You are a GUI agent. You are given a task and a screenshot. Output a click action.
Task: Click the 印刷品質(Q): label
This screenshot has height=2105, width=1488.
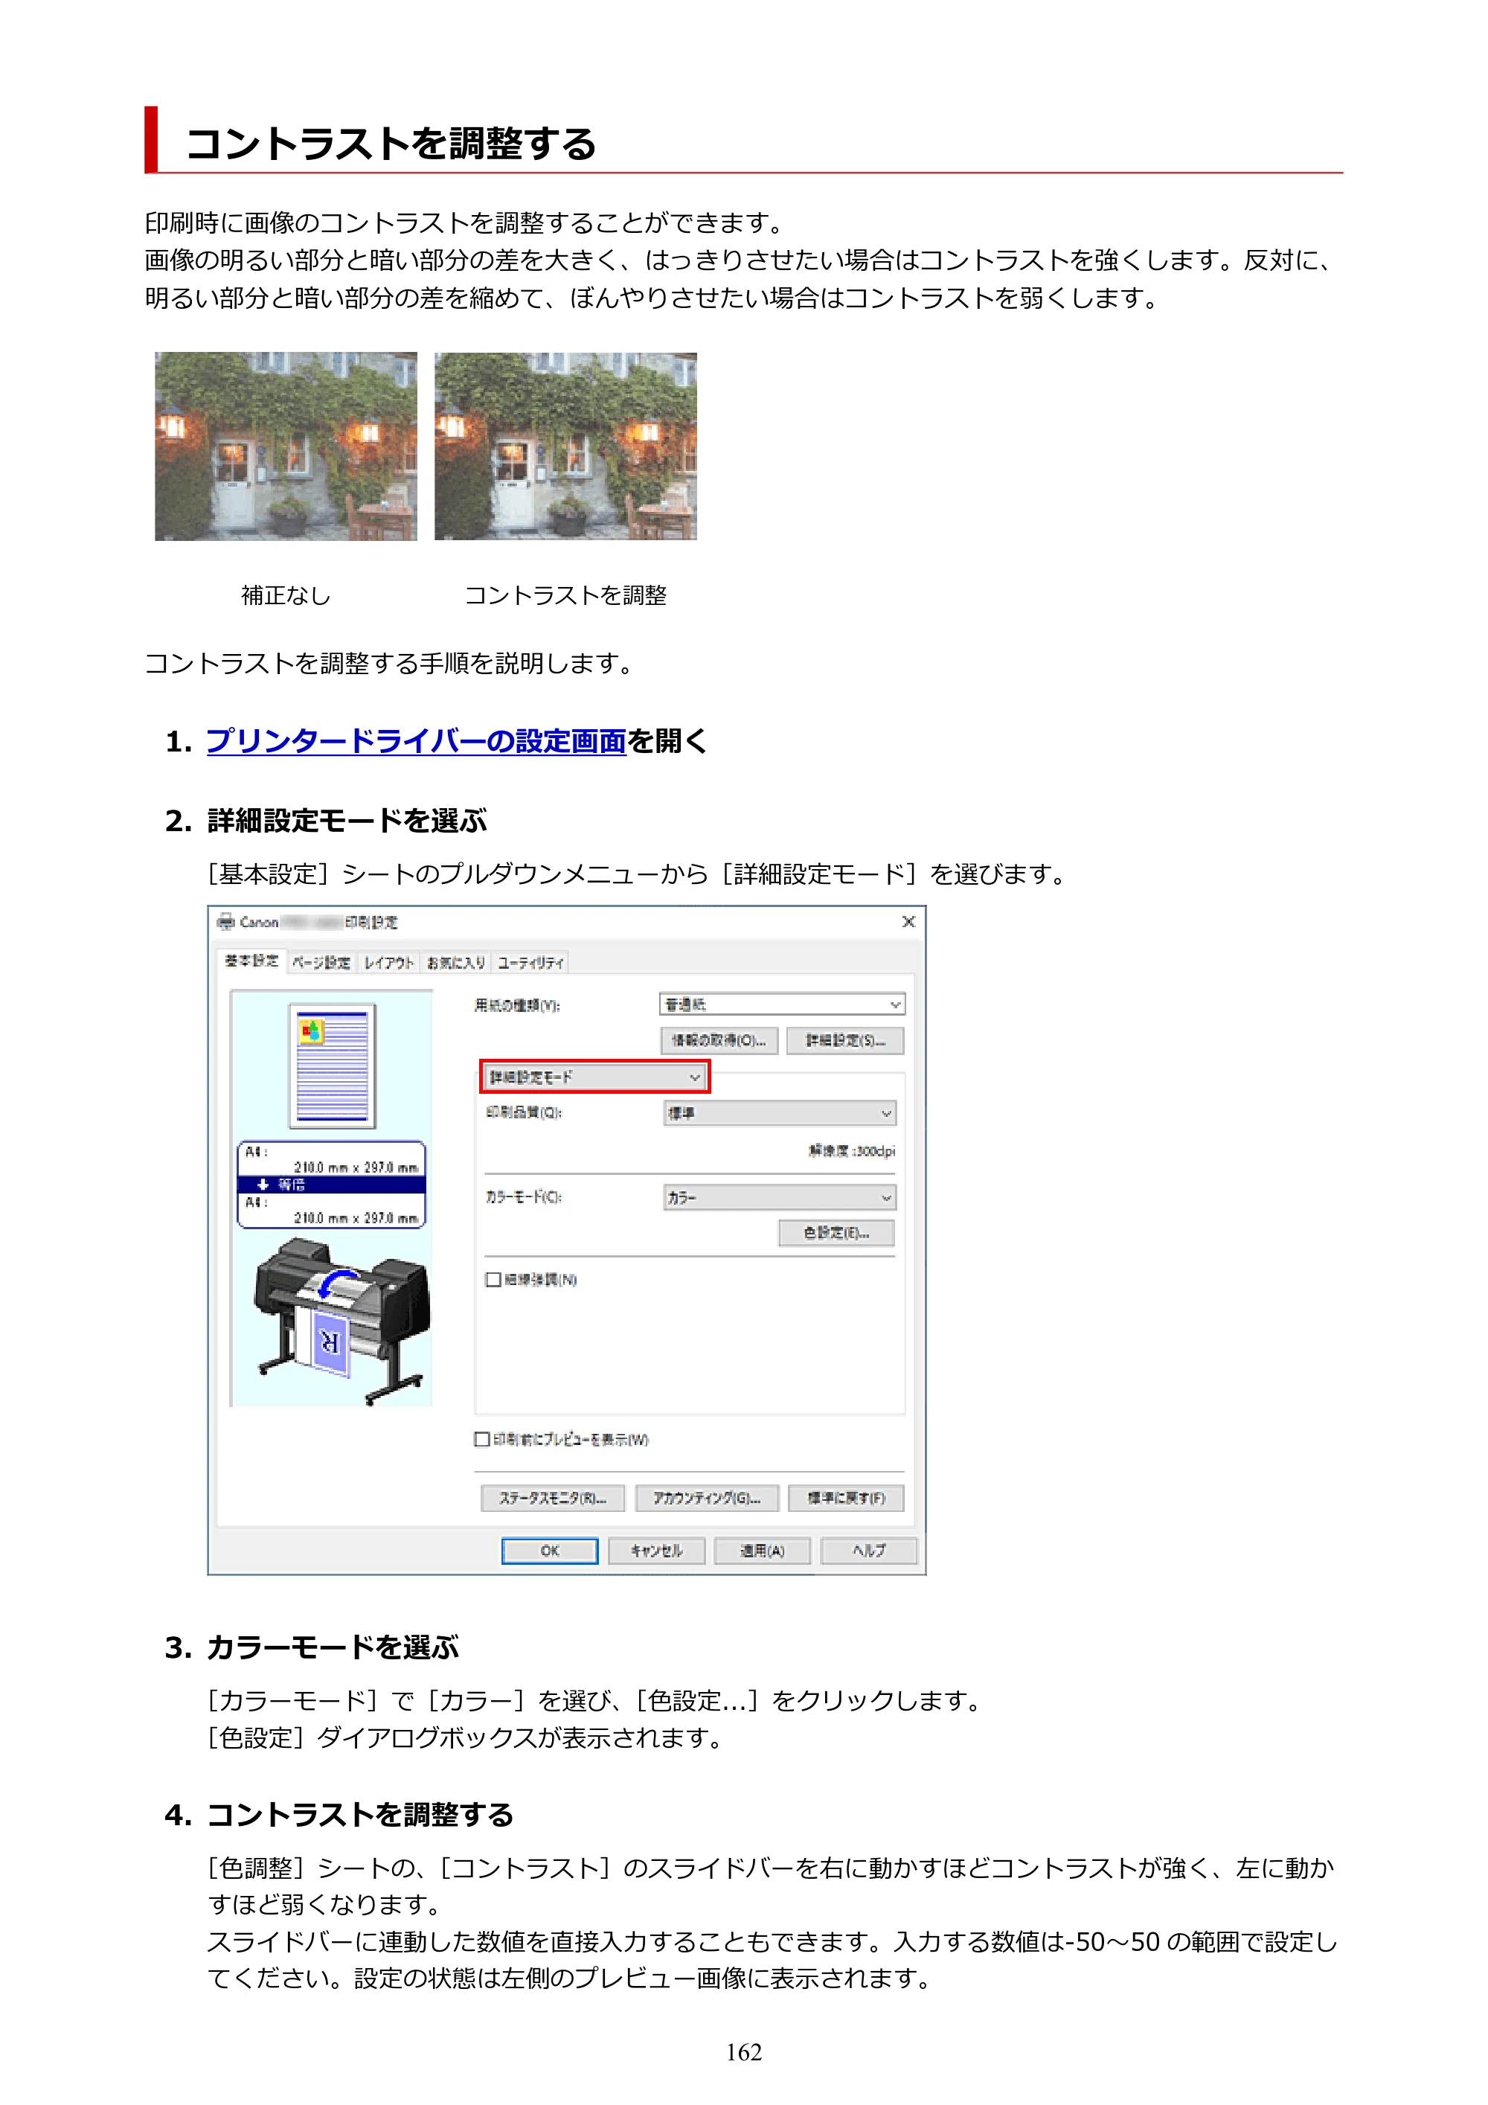pyautogui.click(x=524, y=1113)
